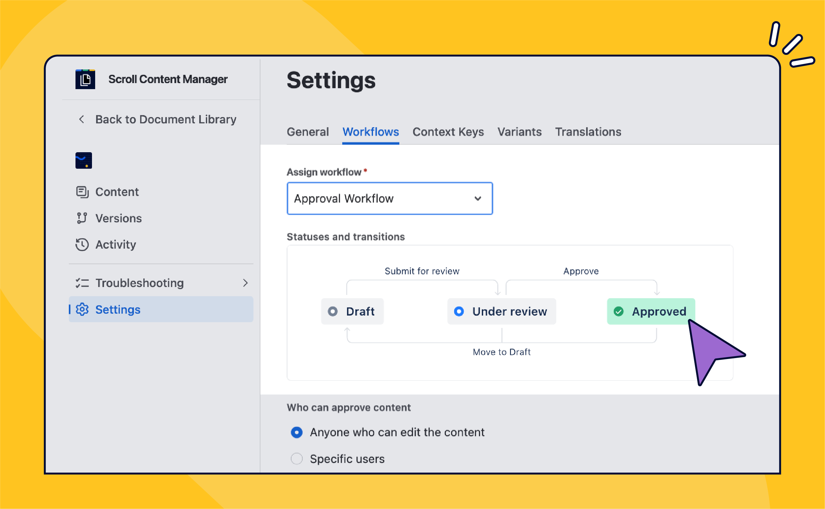Open the space avatar icon in sidebar
This screenshot has height=509, width=825.
coord(84,160)
